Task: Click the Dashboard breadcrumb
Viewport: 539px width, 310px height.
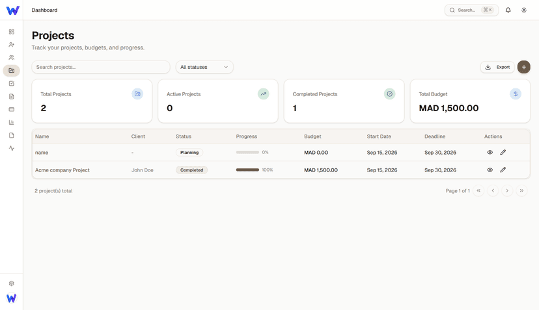Action: click(x=44, y=10)
